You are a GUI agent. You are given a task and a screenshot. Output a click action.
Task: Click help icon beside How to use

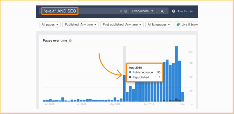click(174, 11)
